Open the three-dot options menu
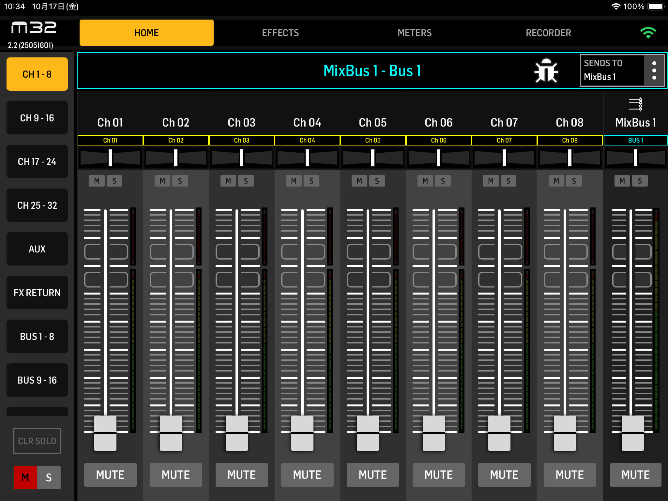Screen dimensions: 668x501 [654, 70]
